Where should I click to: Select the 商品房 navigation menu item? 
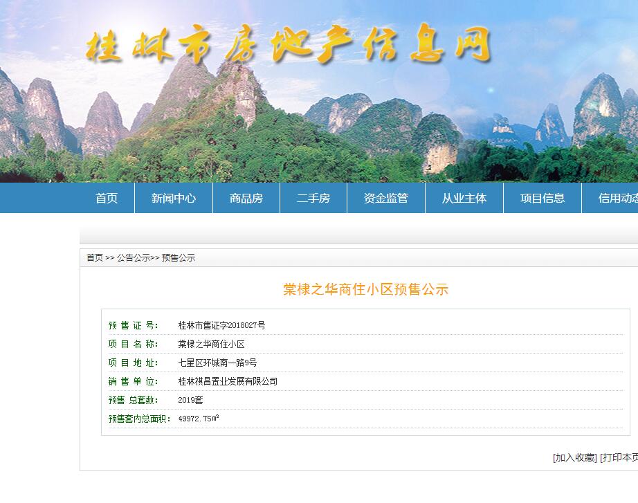(x=246, y=199)
